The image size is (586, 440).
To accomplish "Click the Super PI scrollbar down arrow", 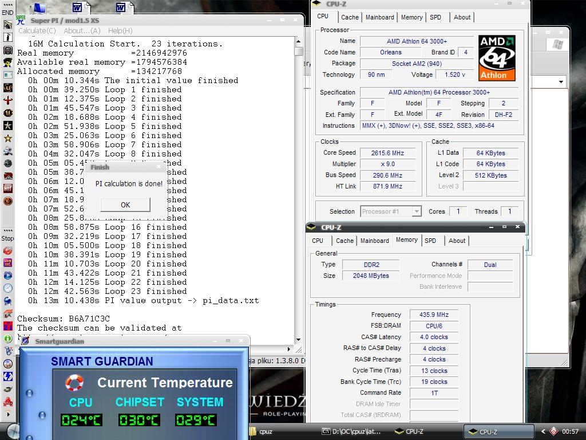I will click(298, 339).
